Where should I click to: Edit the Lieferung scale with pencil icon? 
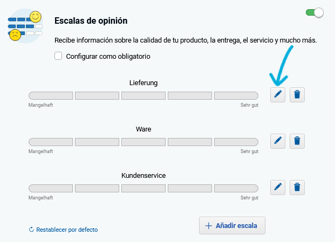click(x=277, y=95)
